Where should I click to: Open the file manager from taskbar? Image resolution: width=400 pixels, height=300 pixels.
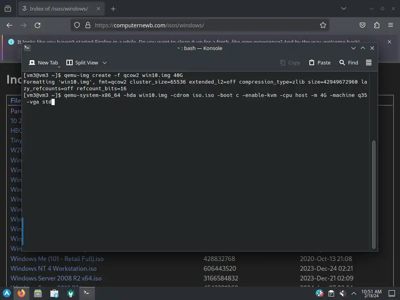(x=38, y=293)
